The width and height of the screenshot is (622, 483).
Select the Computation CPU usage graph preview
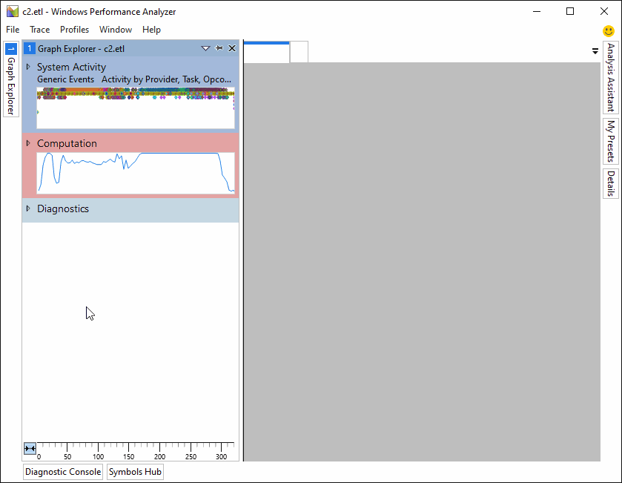(x=135, y=173)
